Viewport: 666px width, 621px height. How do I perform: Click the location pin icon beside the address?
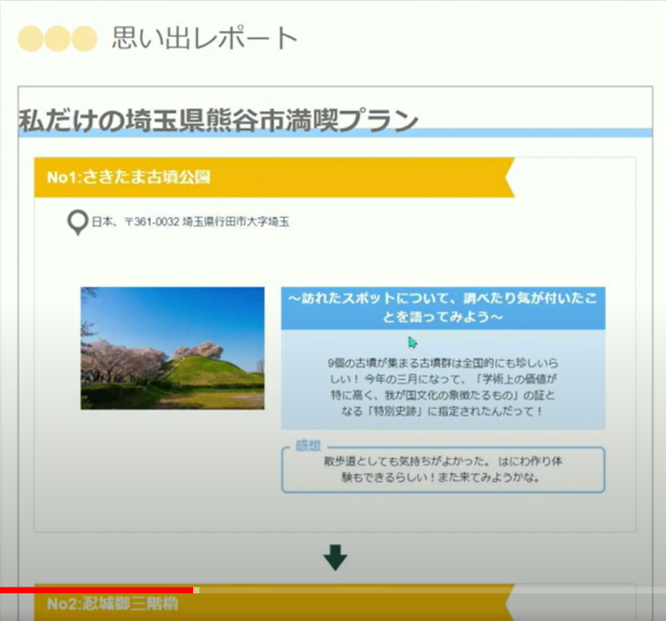click(77, 222)
